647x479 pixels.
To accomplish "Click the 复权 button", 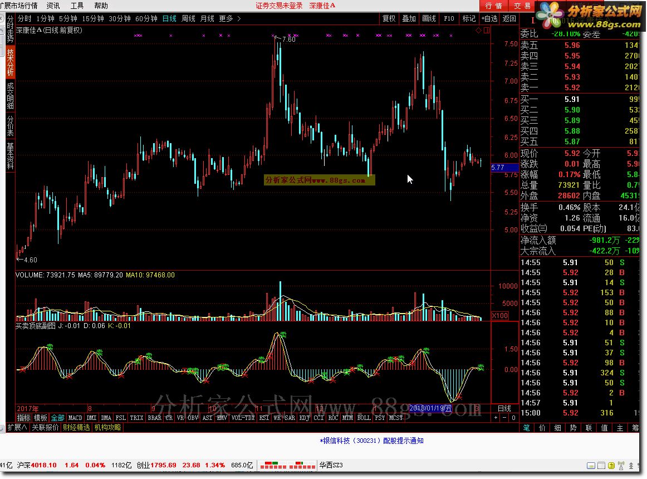I will pyautogui.click(x=389, y=18).
